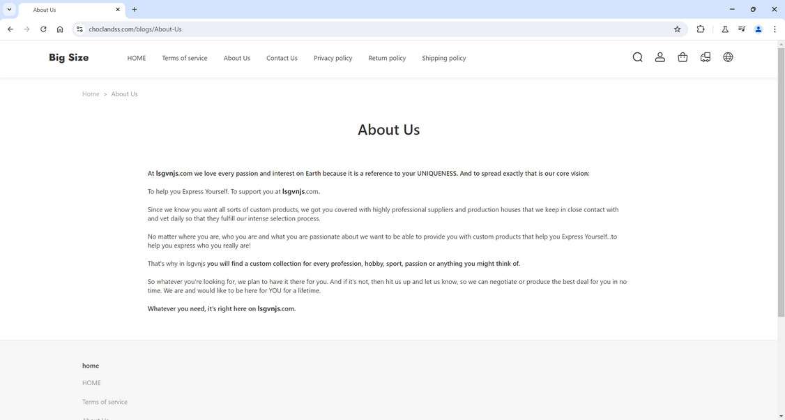Bookmark this page with the star
The width and height of the screenshot is (785, 420).
678,29
